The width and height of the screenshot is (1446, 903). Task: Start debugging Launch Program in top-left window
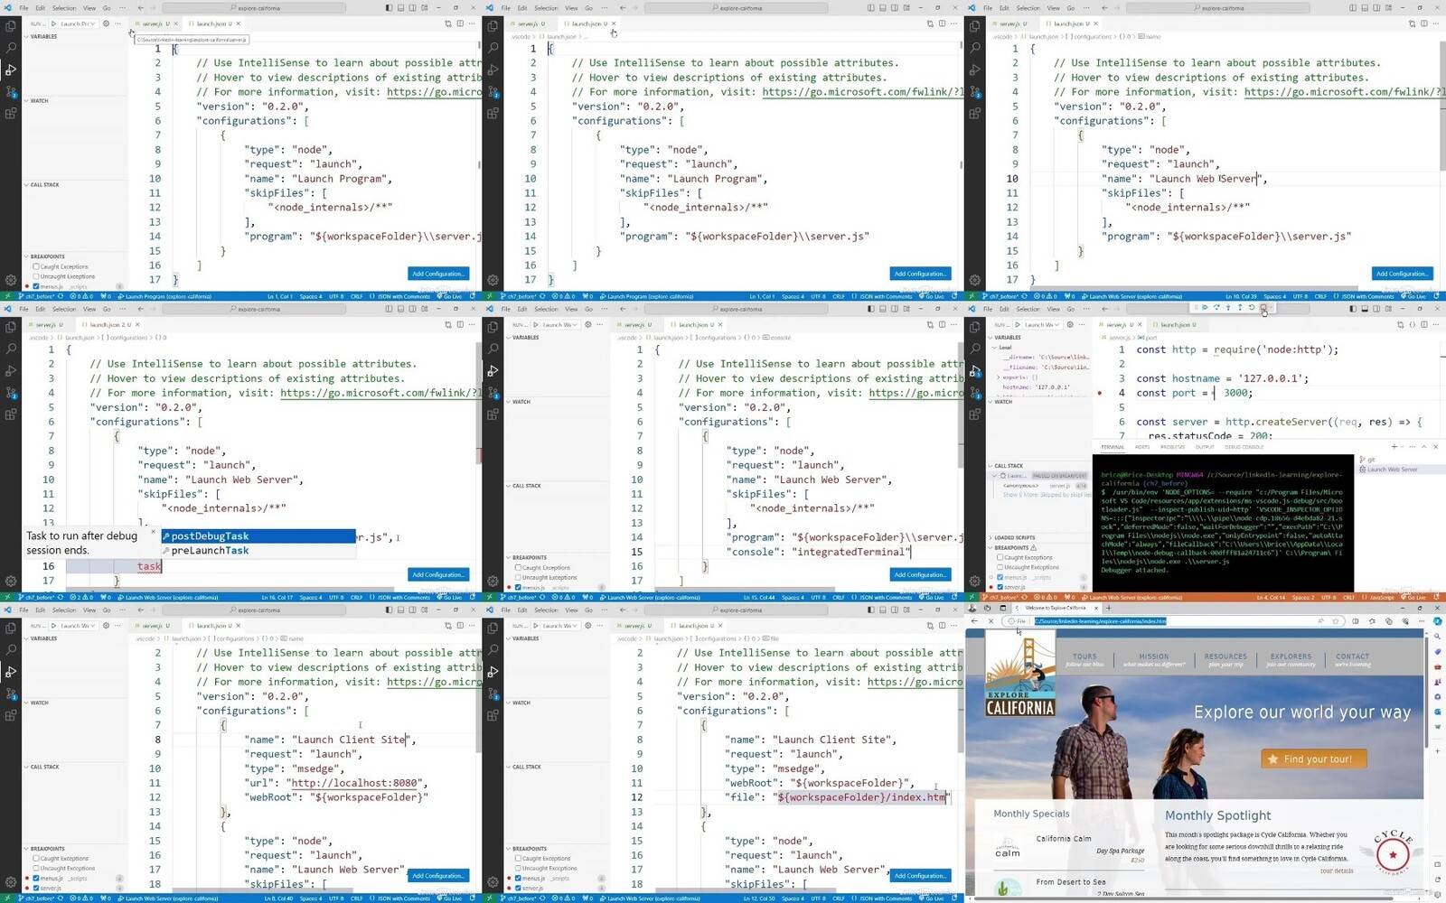pyautogui.click(x=53, y=23)
